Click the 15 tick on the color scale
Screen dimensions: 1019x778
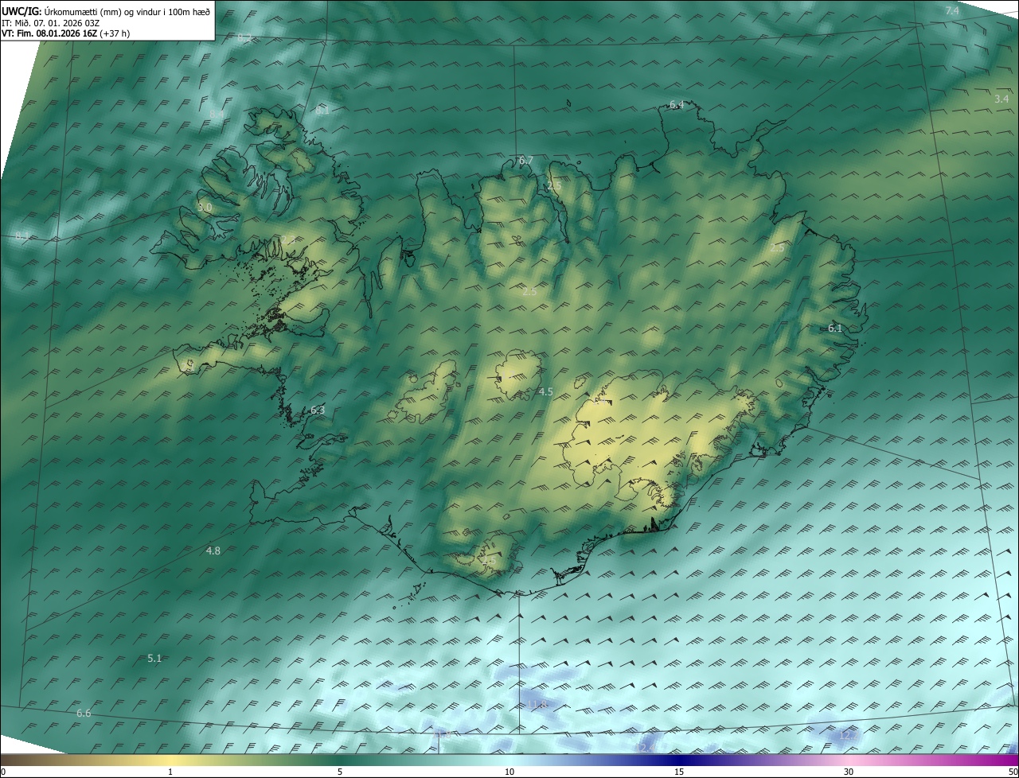tap(679, 772)
